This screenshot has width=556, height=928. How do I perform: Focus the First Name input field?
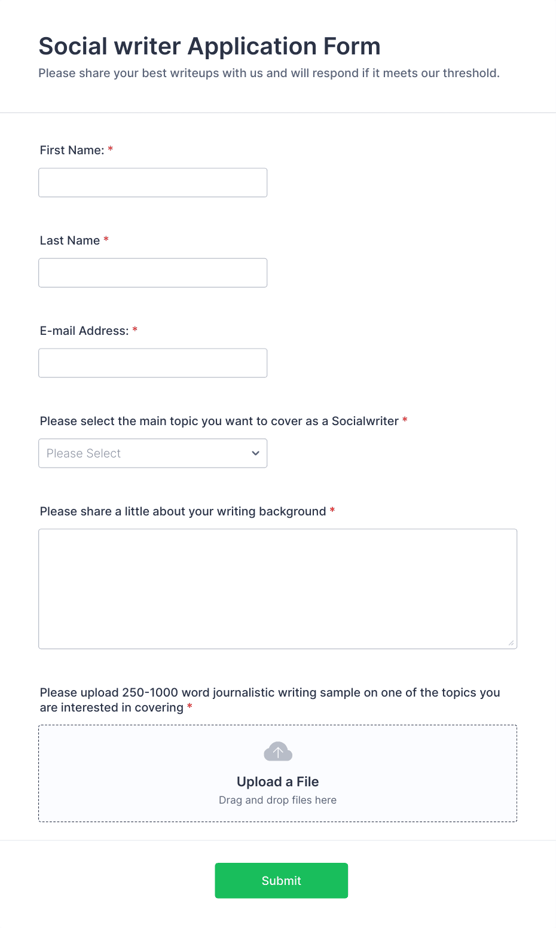[x=152, y=182]
